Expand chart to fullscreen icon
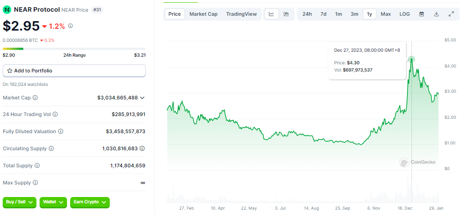Image resolution: width=461 pixels, height=215 pixels. 451,14
